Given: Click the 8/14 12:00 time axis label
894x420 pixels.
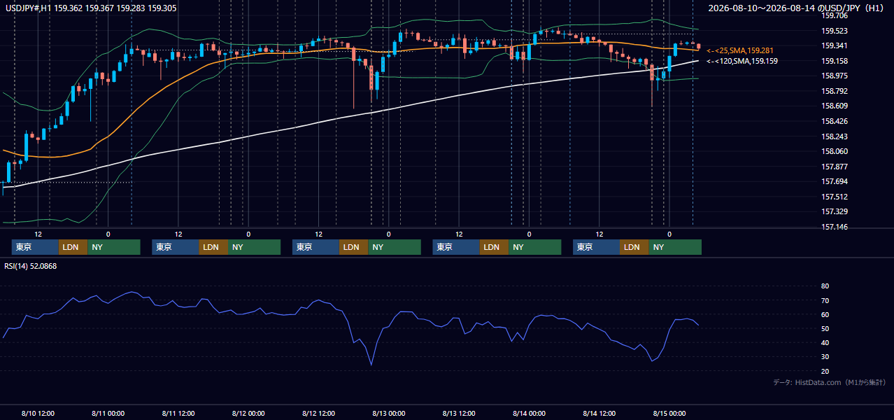Looking at the screenshot, I should (599, 413).
